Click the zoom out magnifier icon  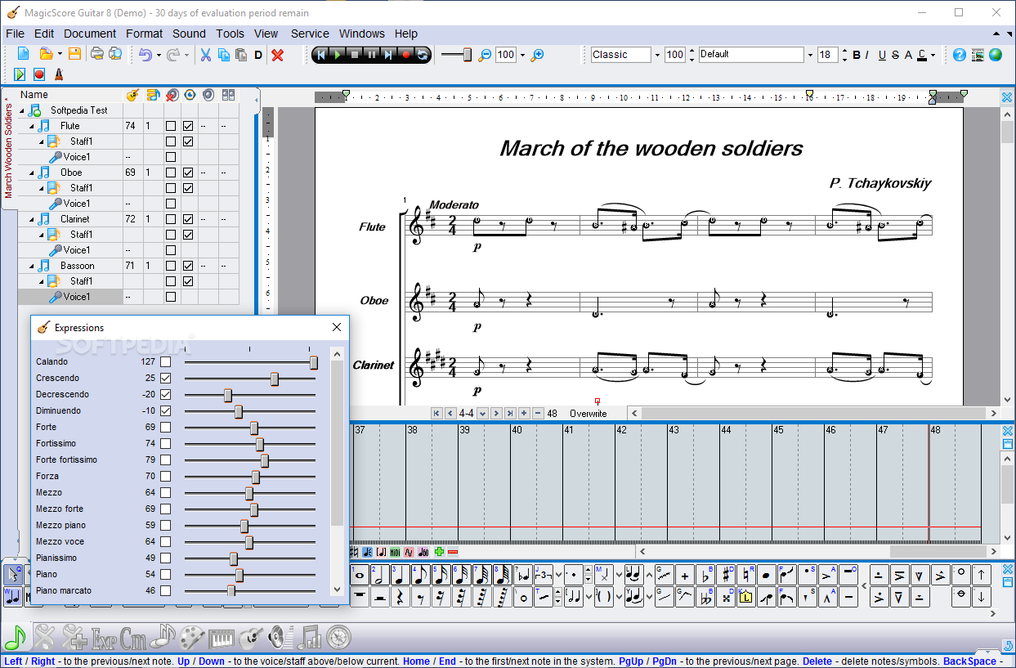pyautogui.click(x=485, y=55)
